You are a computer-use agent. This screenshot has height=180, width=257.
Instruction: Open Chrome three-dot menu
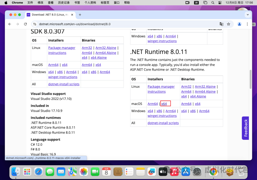(247, 24)
